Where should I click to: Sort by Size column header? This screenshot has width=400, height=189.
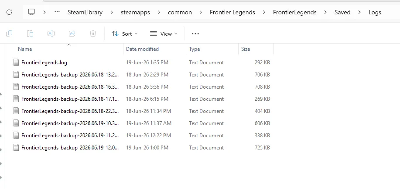(x=246, y=49)
